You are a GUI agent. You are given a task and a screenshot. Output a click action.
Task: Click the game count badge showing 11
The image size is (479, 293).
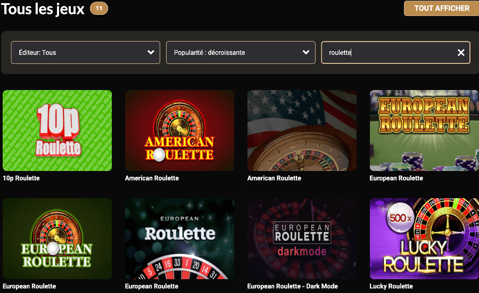(98, 9)
